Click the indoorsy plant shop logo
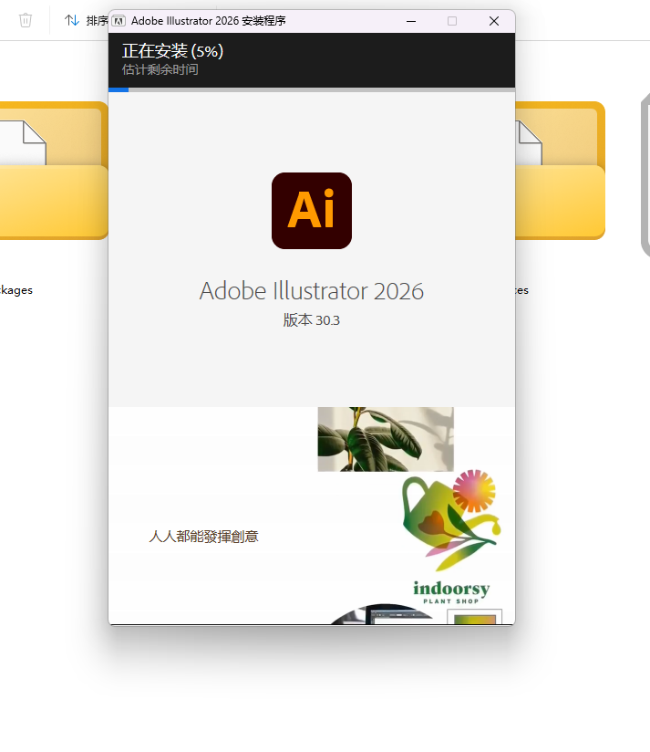 pyautogui.click(x=451, y=592)
